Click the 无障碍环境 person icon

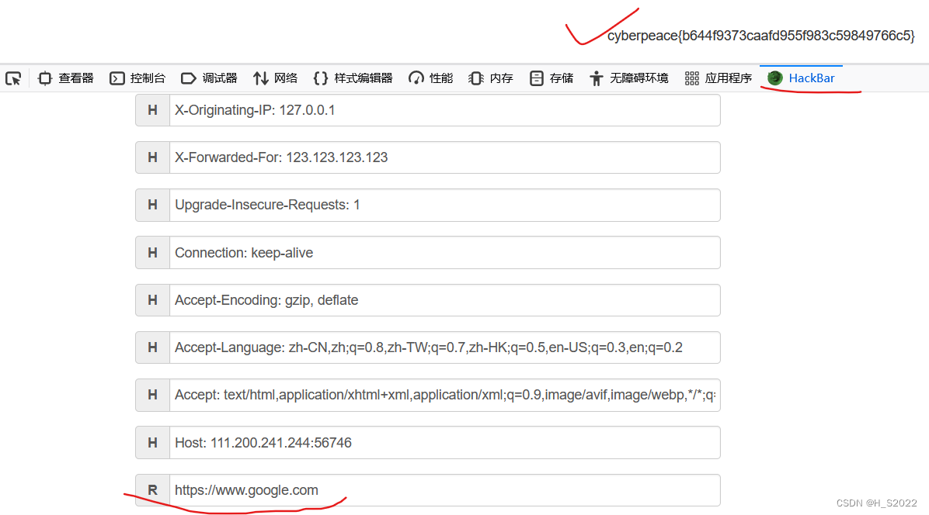pyautogui.click(x=596, y=78)
